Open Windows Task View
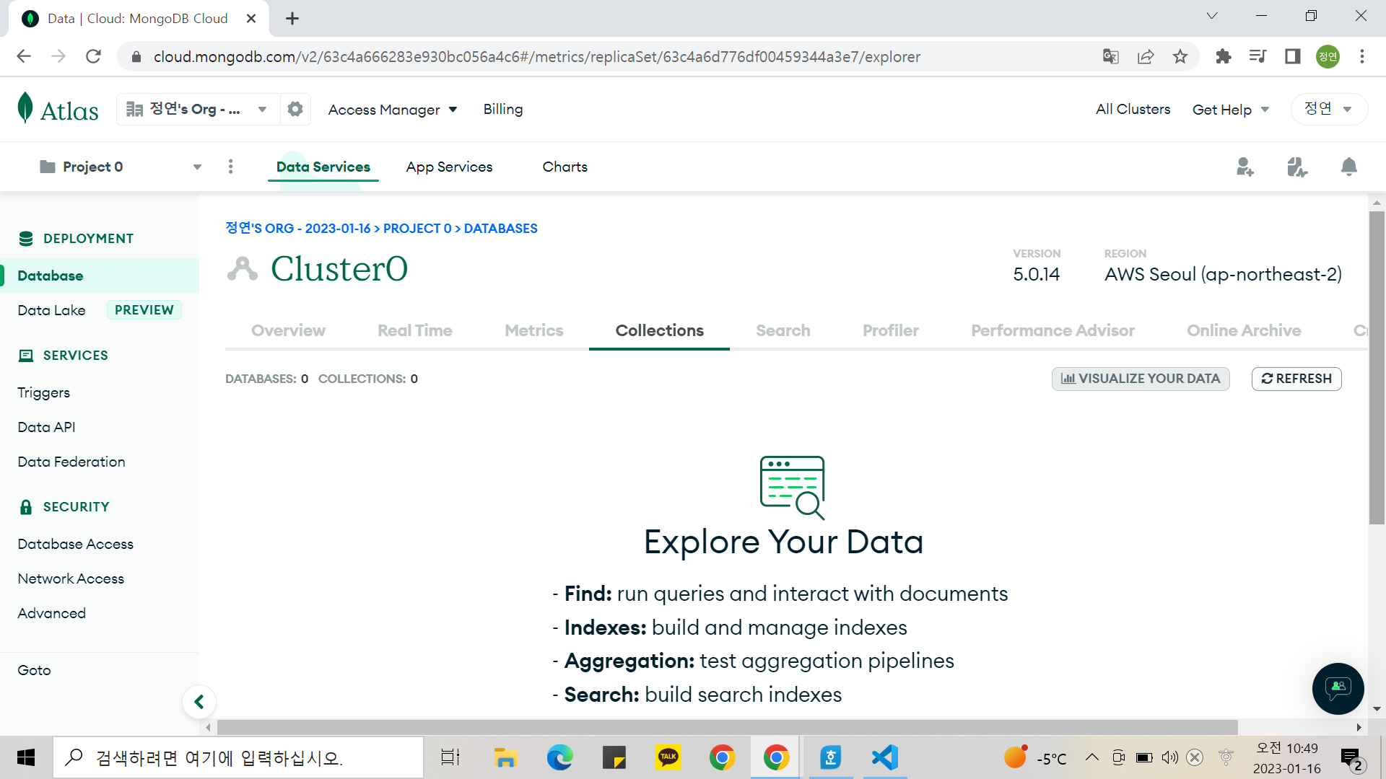Viewport: 1386px width, 779px height. (x=450, y=757)
